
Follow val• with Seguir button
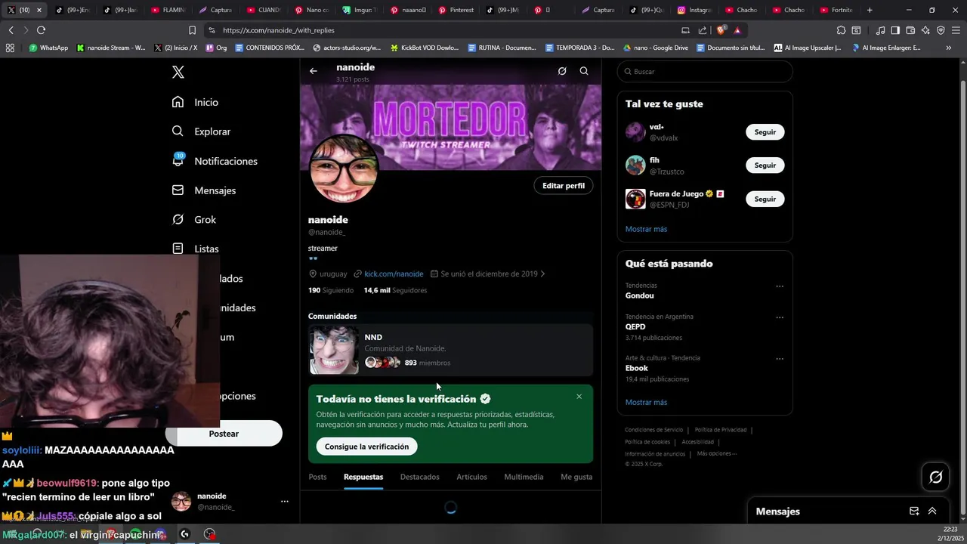765,132
